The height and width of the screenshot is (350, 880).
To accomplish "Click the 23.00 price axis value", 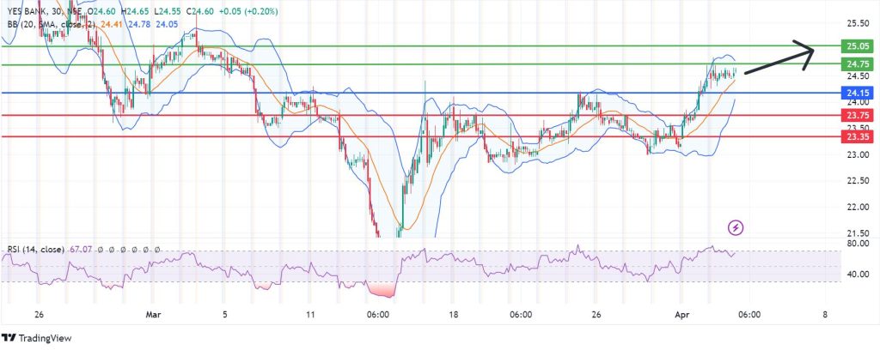I will click(857, 154).
